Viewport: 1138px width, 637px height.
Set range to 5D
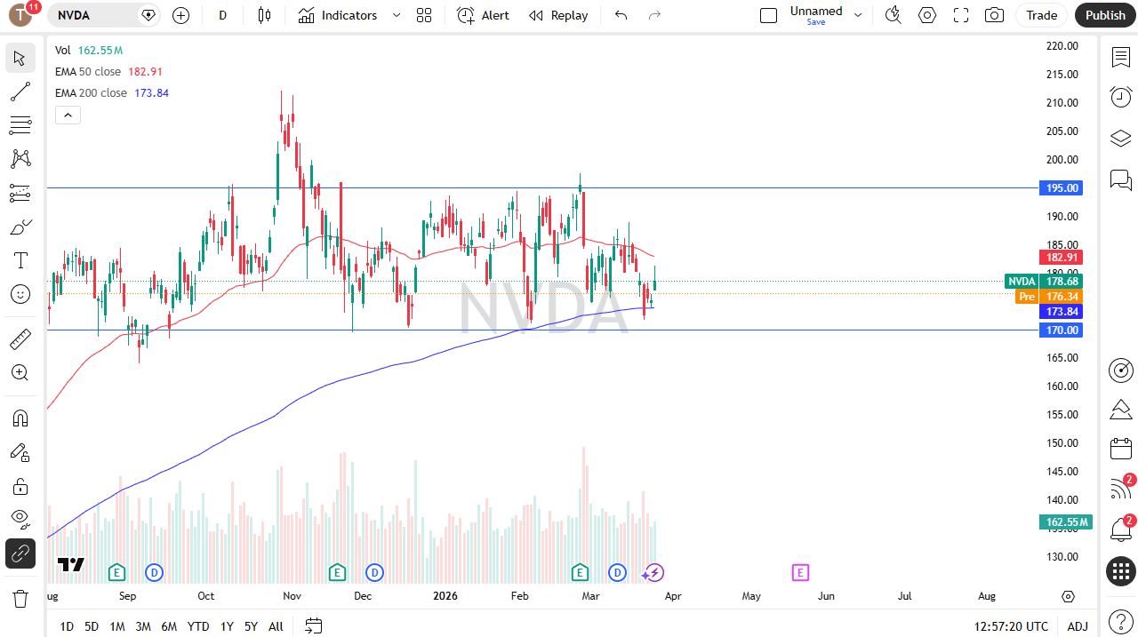click(92, 626)
